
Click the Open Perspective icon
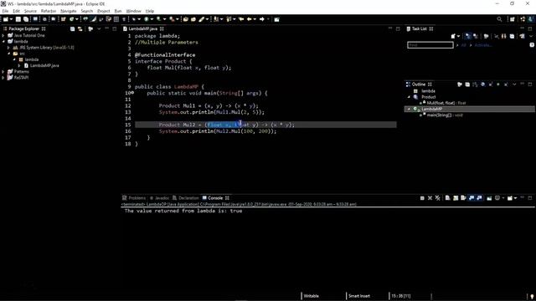pyautogui.click(x=512, y=19)
